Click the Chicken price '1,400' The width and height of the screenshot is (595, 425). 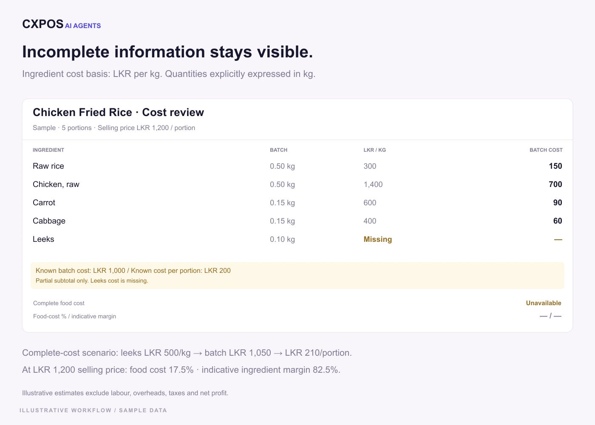373,184
